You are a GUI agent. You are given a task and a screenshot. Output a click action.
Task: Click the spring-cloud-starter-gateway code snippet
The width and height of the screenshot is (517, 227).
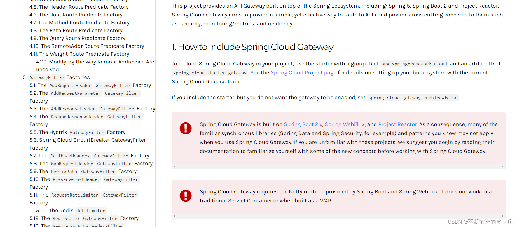click(x=210, y=73)
